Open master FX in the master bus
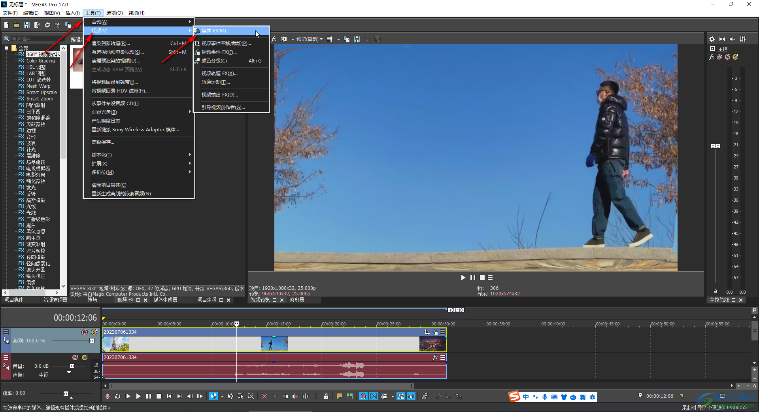Viewport: 759px width, 412px height. pos(712,57)
